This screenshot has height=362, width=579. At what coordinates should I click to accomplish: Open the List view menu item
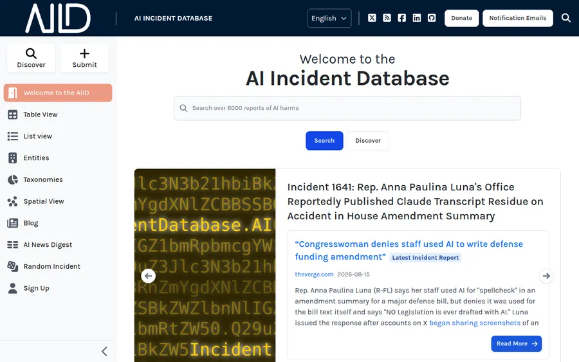[58, 136]
